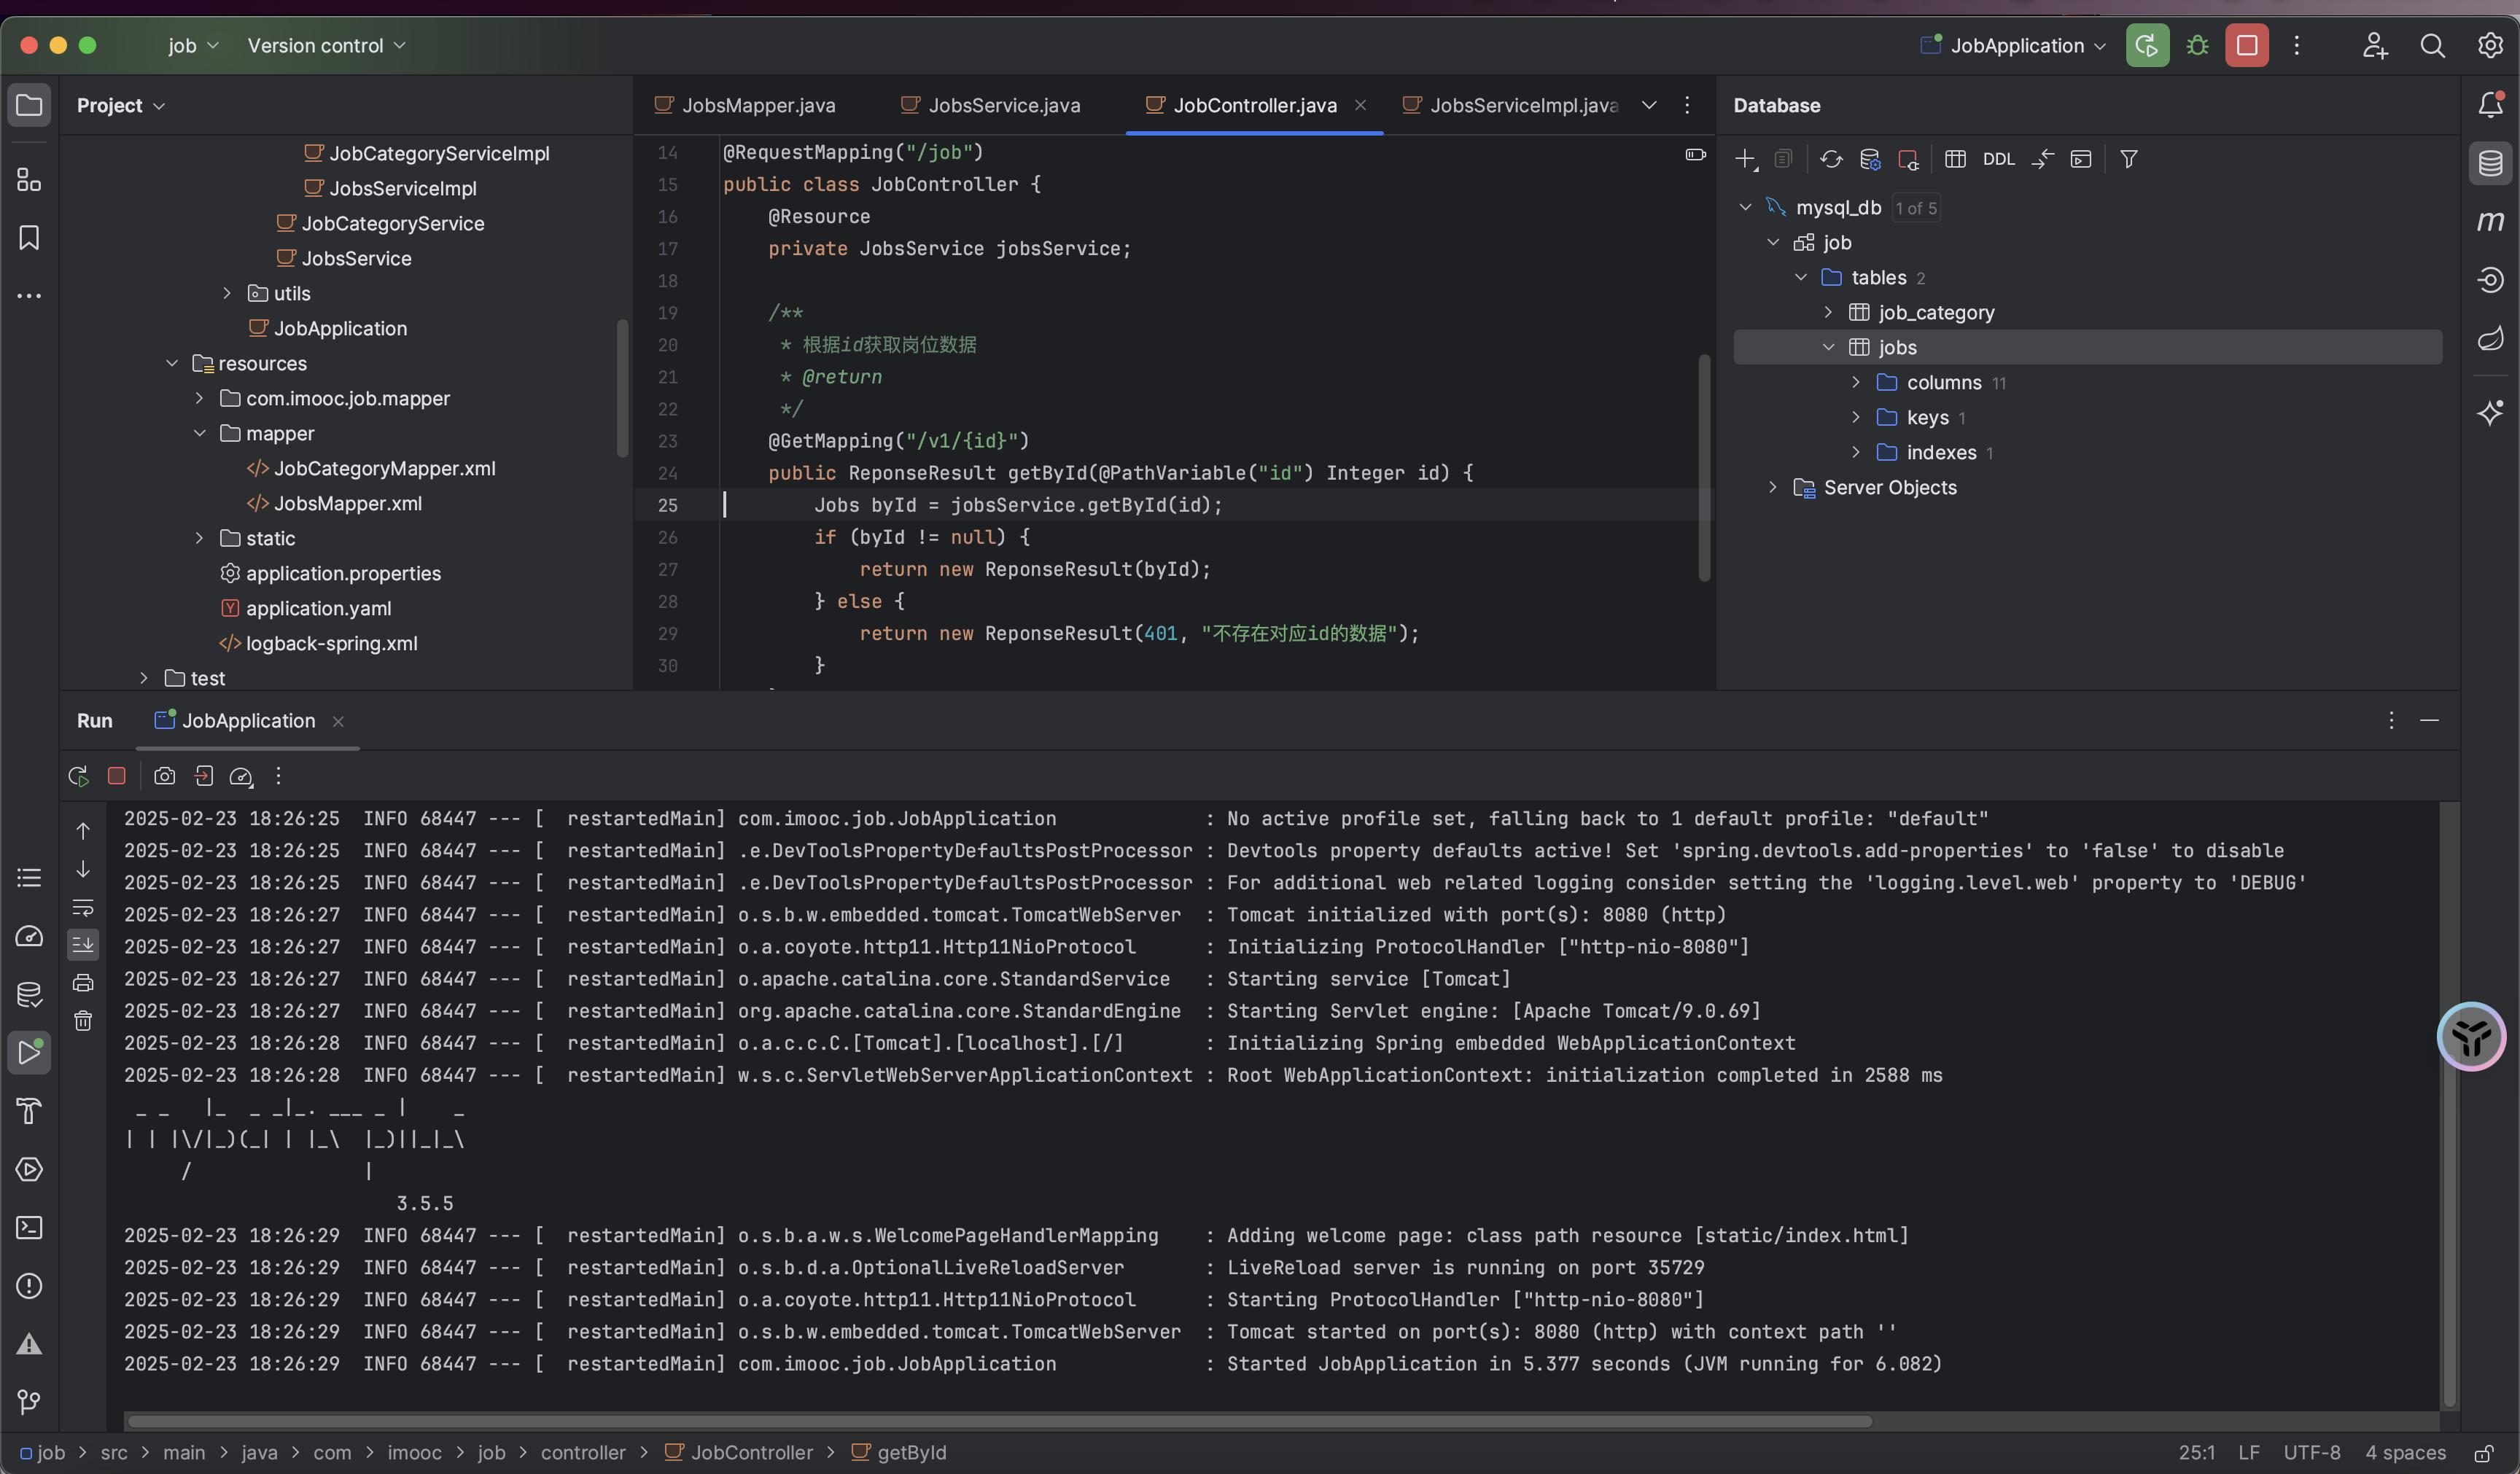Click the controller breadcrumb segment
This screenshot has height=1474, width=2520.
[x=583, y=1452]
